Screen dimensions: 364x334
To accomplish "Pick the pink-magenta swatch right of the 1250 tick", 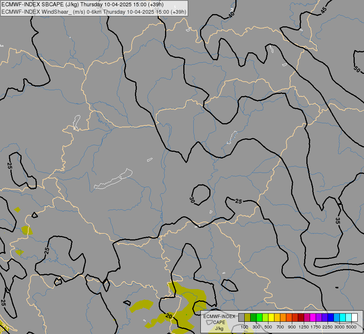I will coord(307,318).
